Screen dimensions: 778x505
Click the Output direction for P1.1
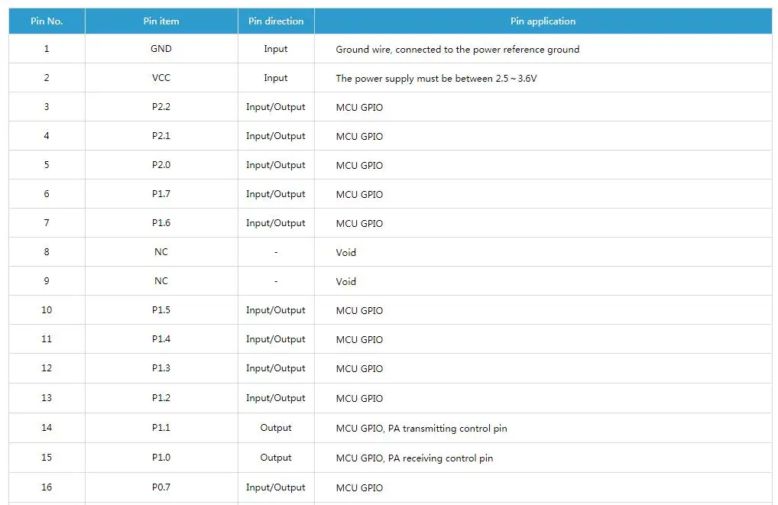point(276,428)
